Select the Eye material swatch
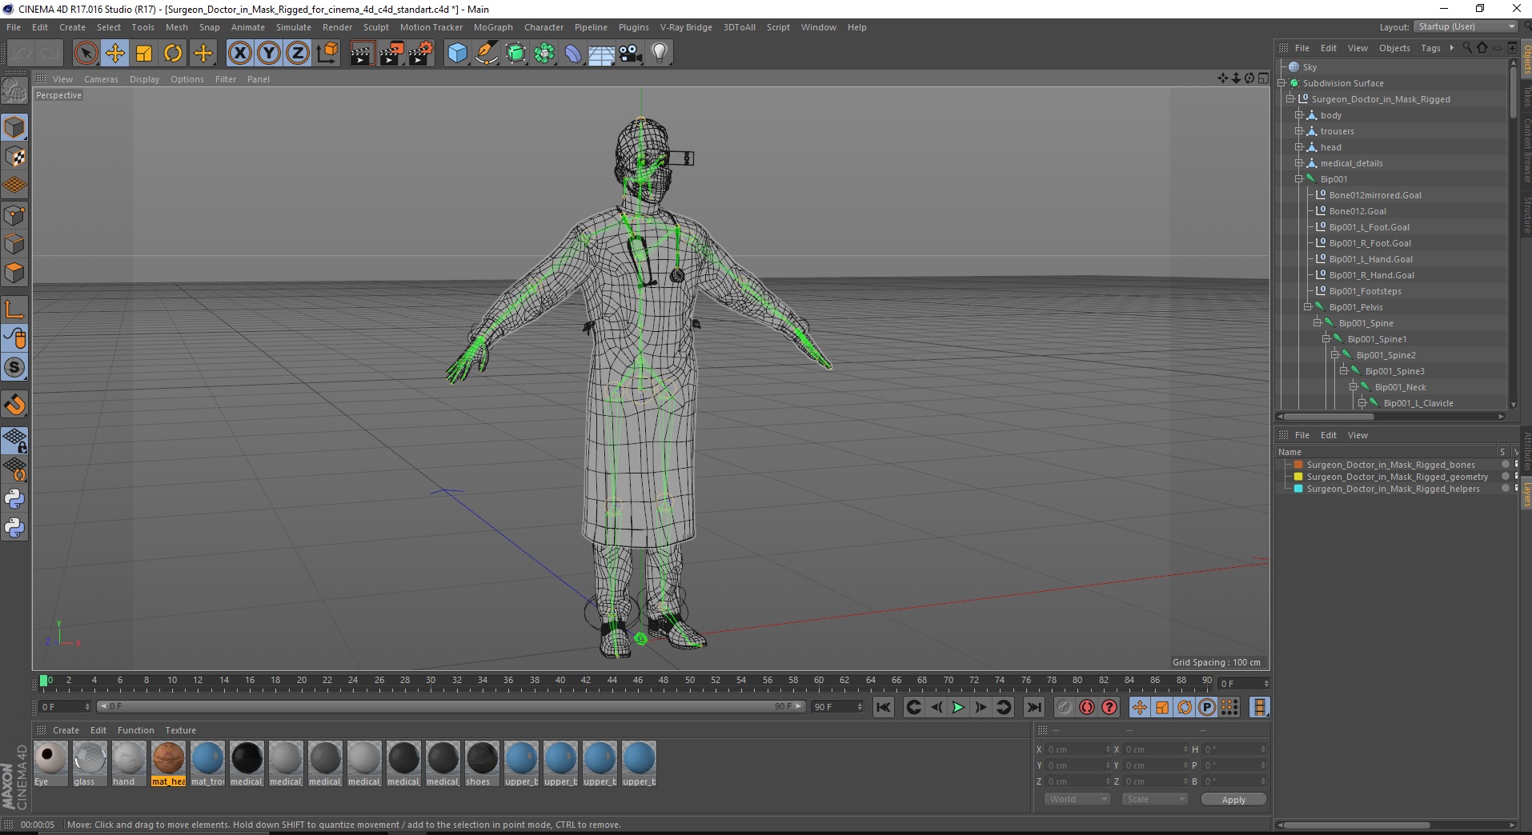The width and height of the screenshot is (1532, 835). click(x=50, y=764)
